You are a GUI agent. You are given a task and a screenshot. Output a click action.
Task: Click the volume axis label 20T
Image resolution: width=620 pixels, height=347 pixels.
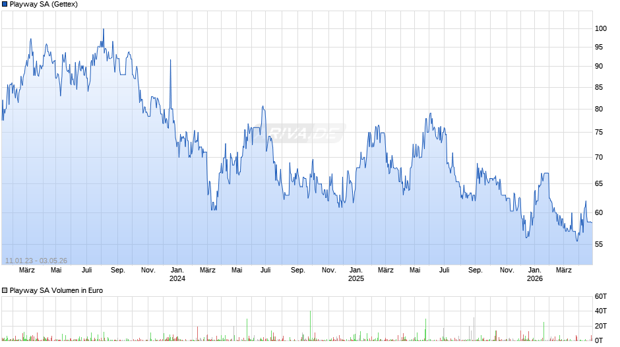pos(601,326)
